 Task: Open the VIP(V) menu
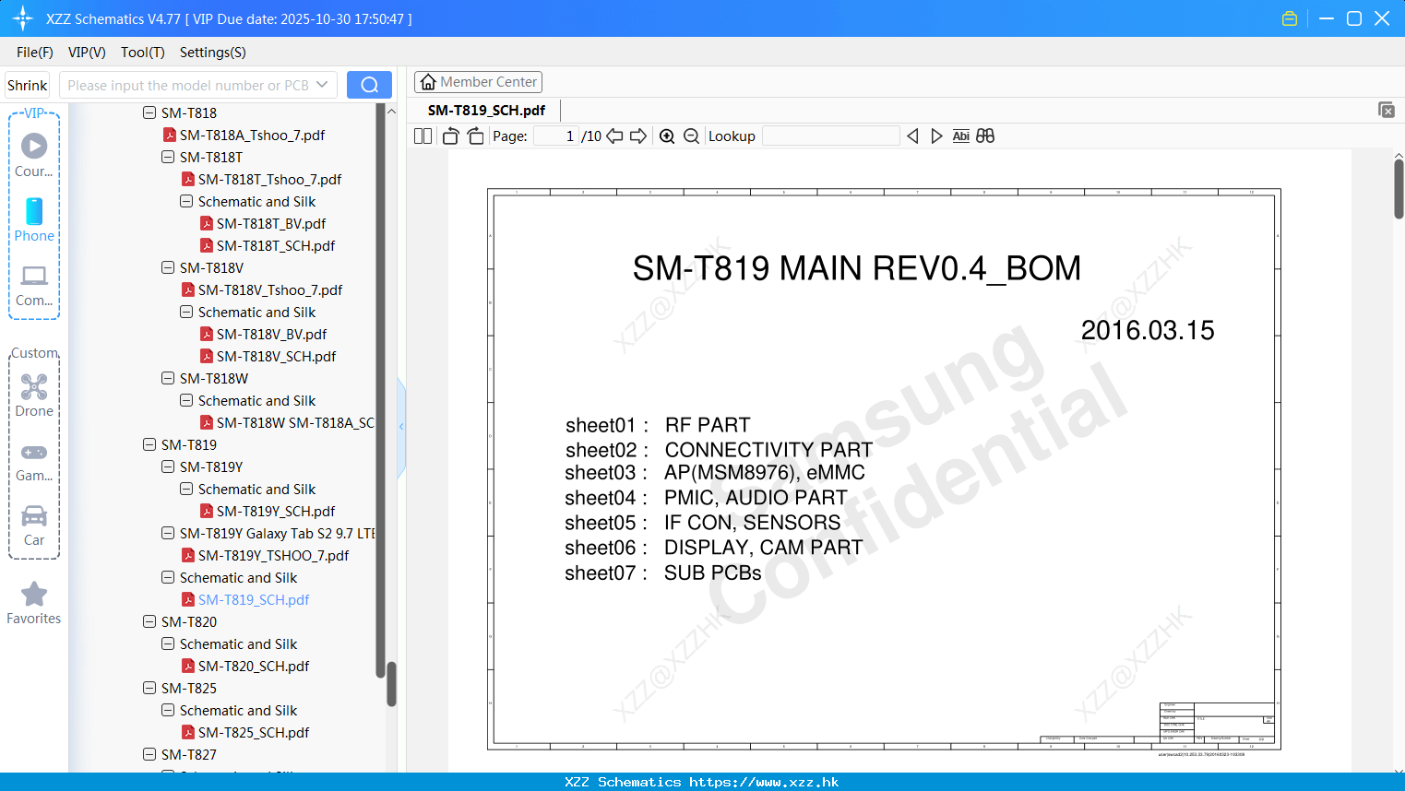(x=87, y=53)
